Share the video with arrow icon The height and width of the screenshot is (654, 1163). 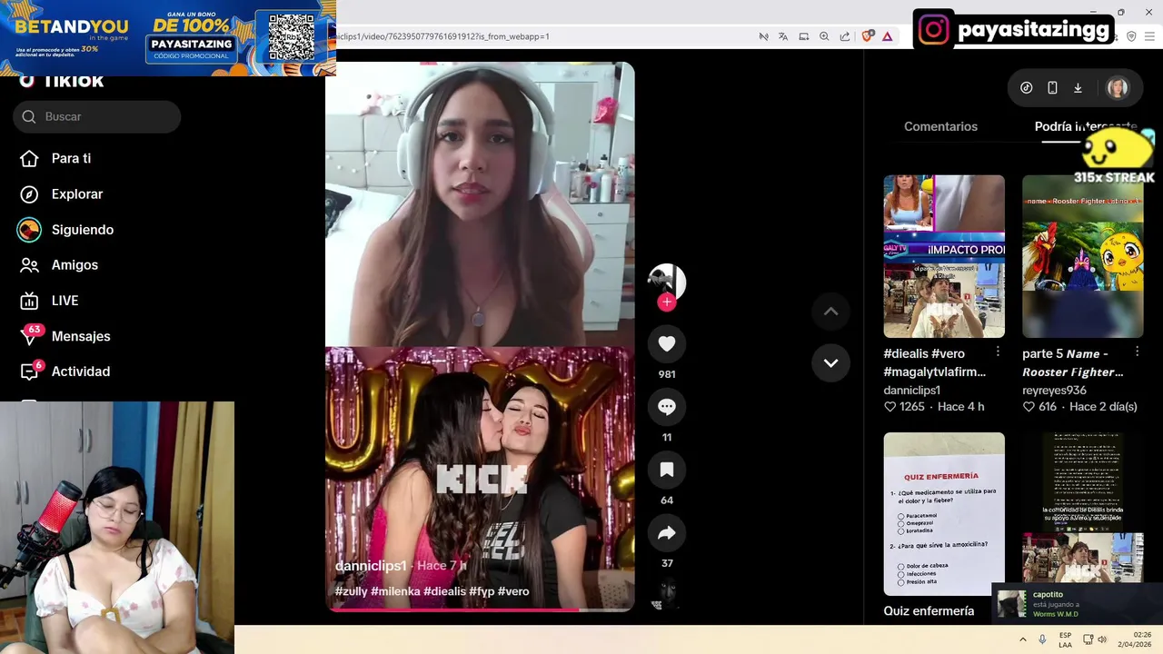coord(667,533)
